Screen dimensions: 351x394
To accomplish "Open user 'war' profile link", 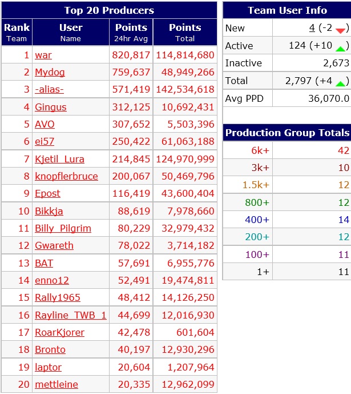I will (43, 55).
